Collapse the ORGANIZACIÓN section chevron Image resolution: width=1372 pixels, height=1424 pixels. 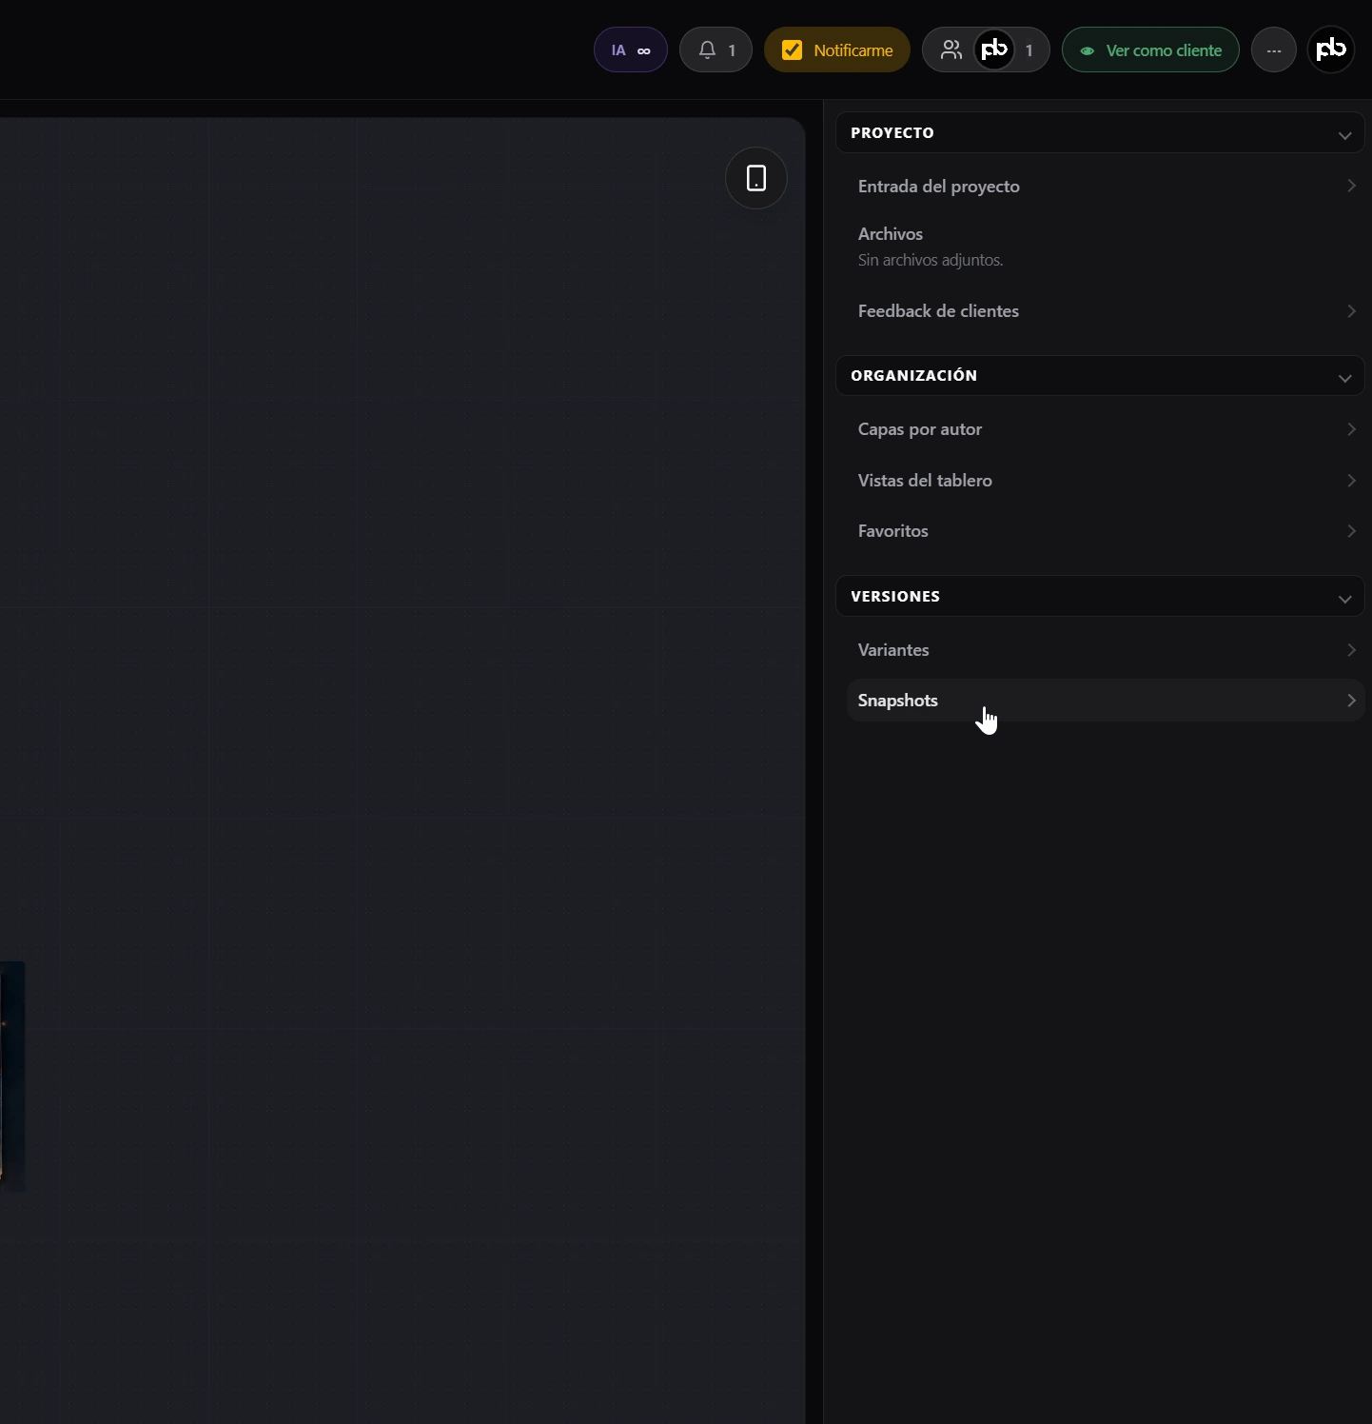[1344, 378]
